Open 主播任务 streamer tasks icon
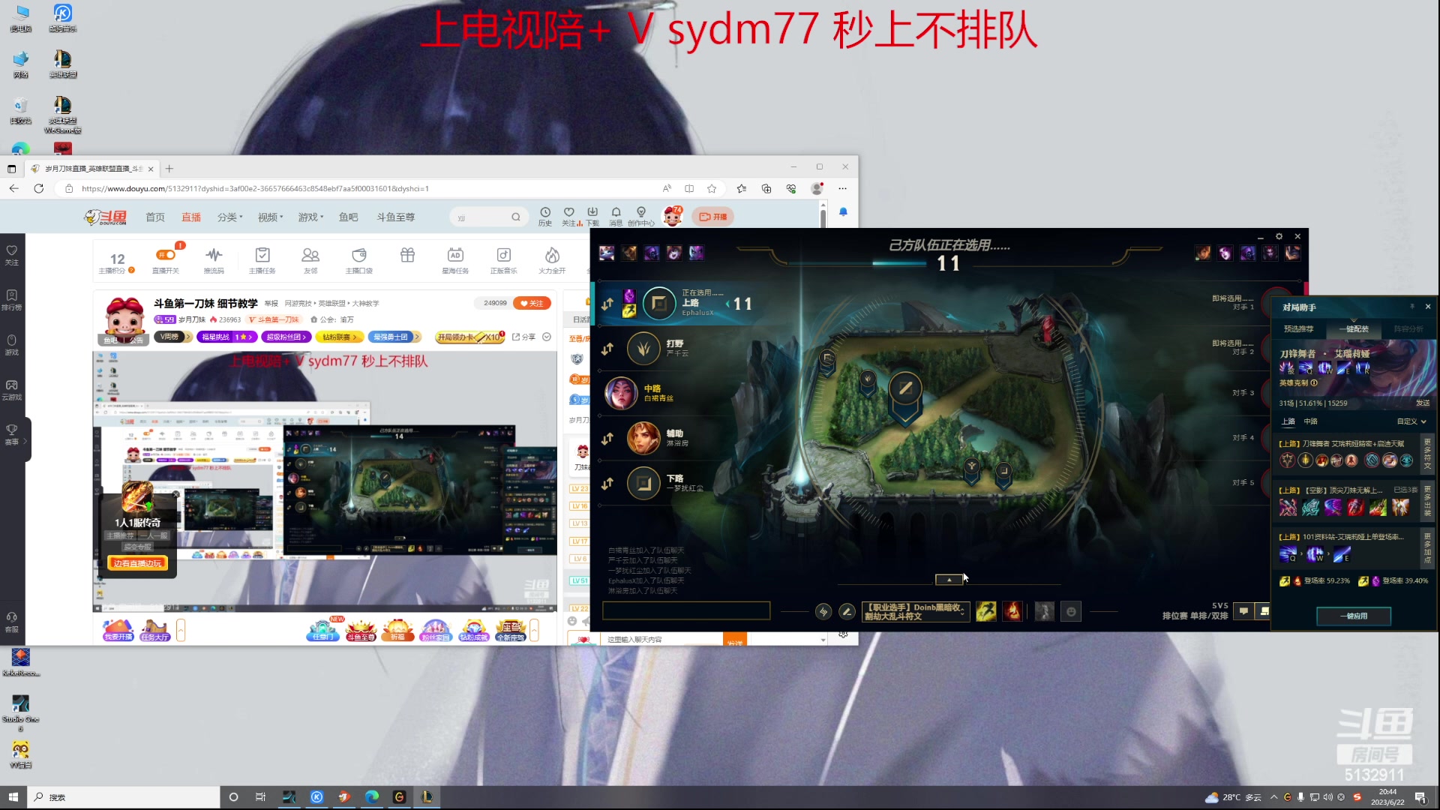 point(262,256)
